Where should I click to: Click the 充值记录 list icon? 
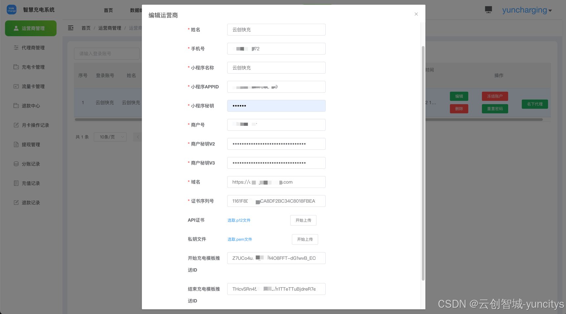pos(16,183)
